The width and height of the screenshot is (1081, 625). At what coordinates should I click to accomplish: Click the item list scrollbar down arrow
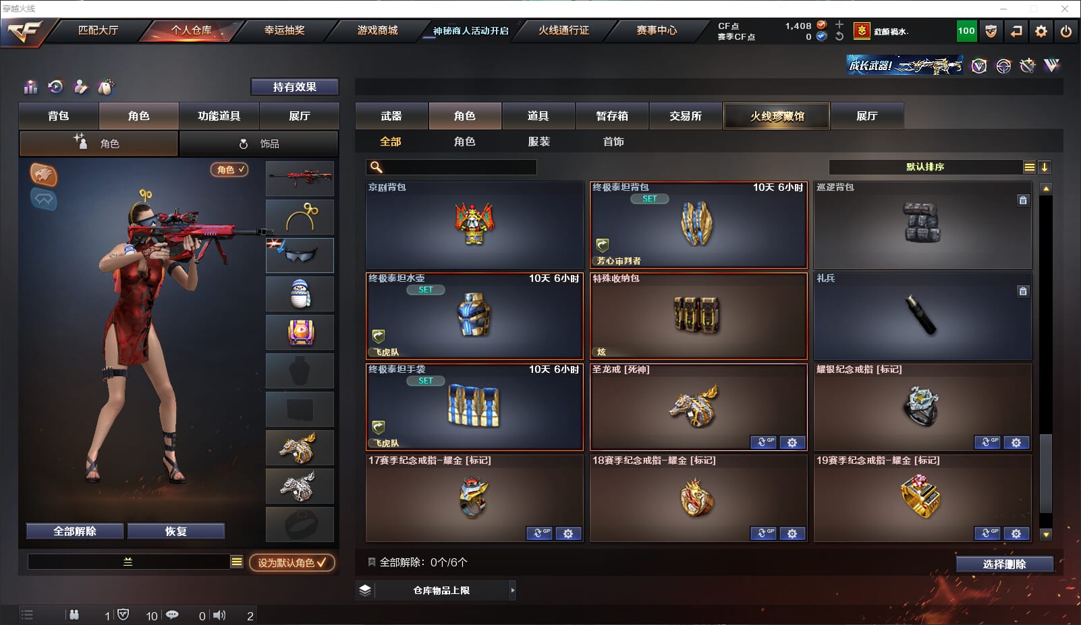point(1046,535)
